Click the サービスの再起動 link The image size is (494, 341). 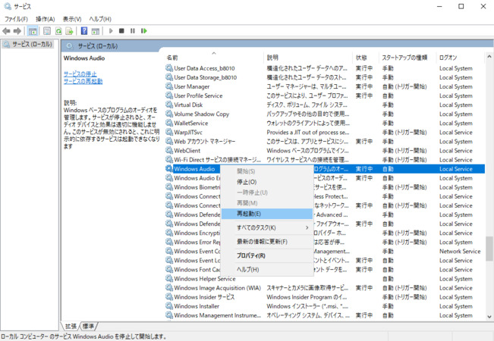83,81
